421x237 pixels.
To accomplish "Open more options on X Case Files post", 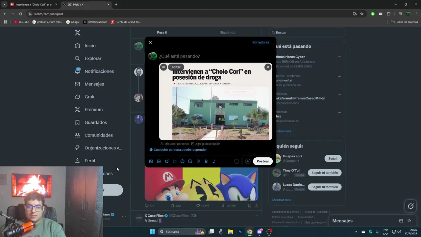I will [256, 216].
